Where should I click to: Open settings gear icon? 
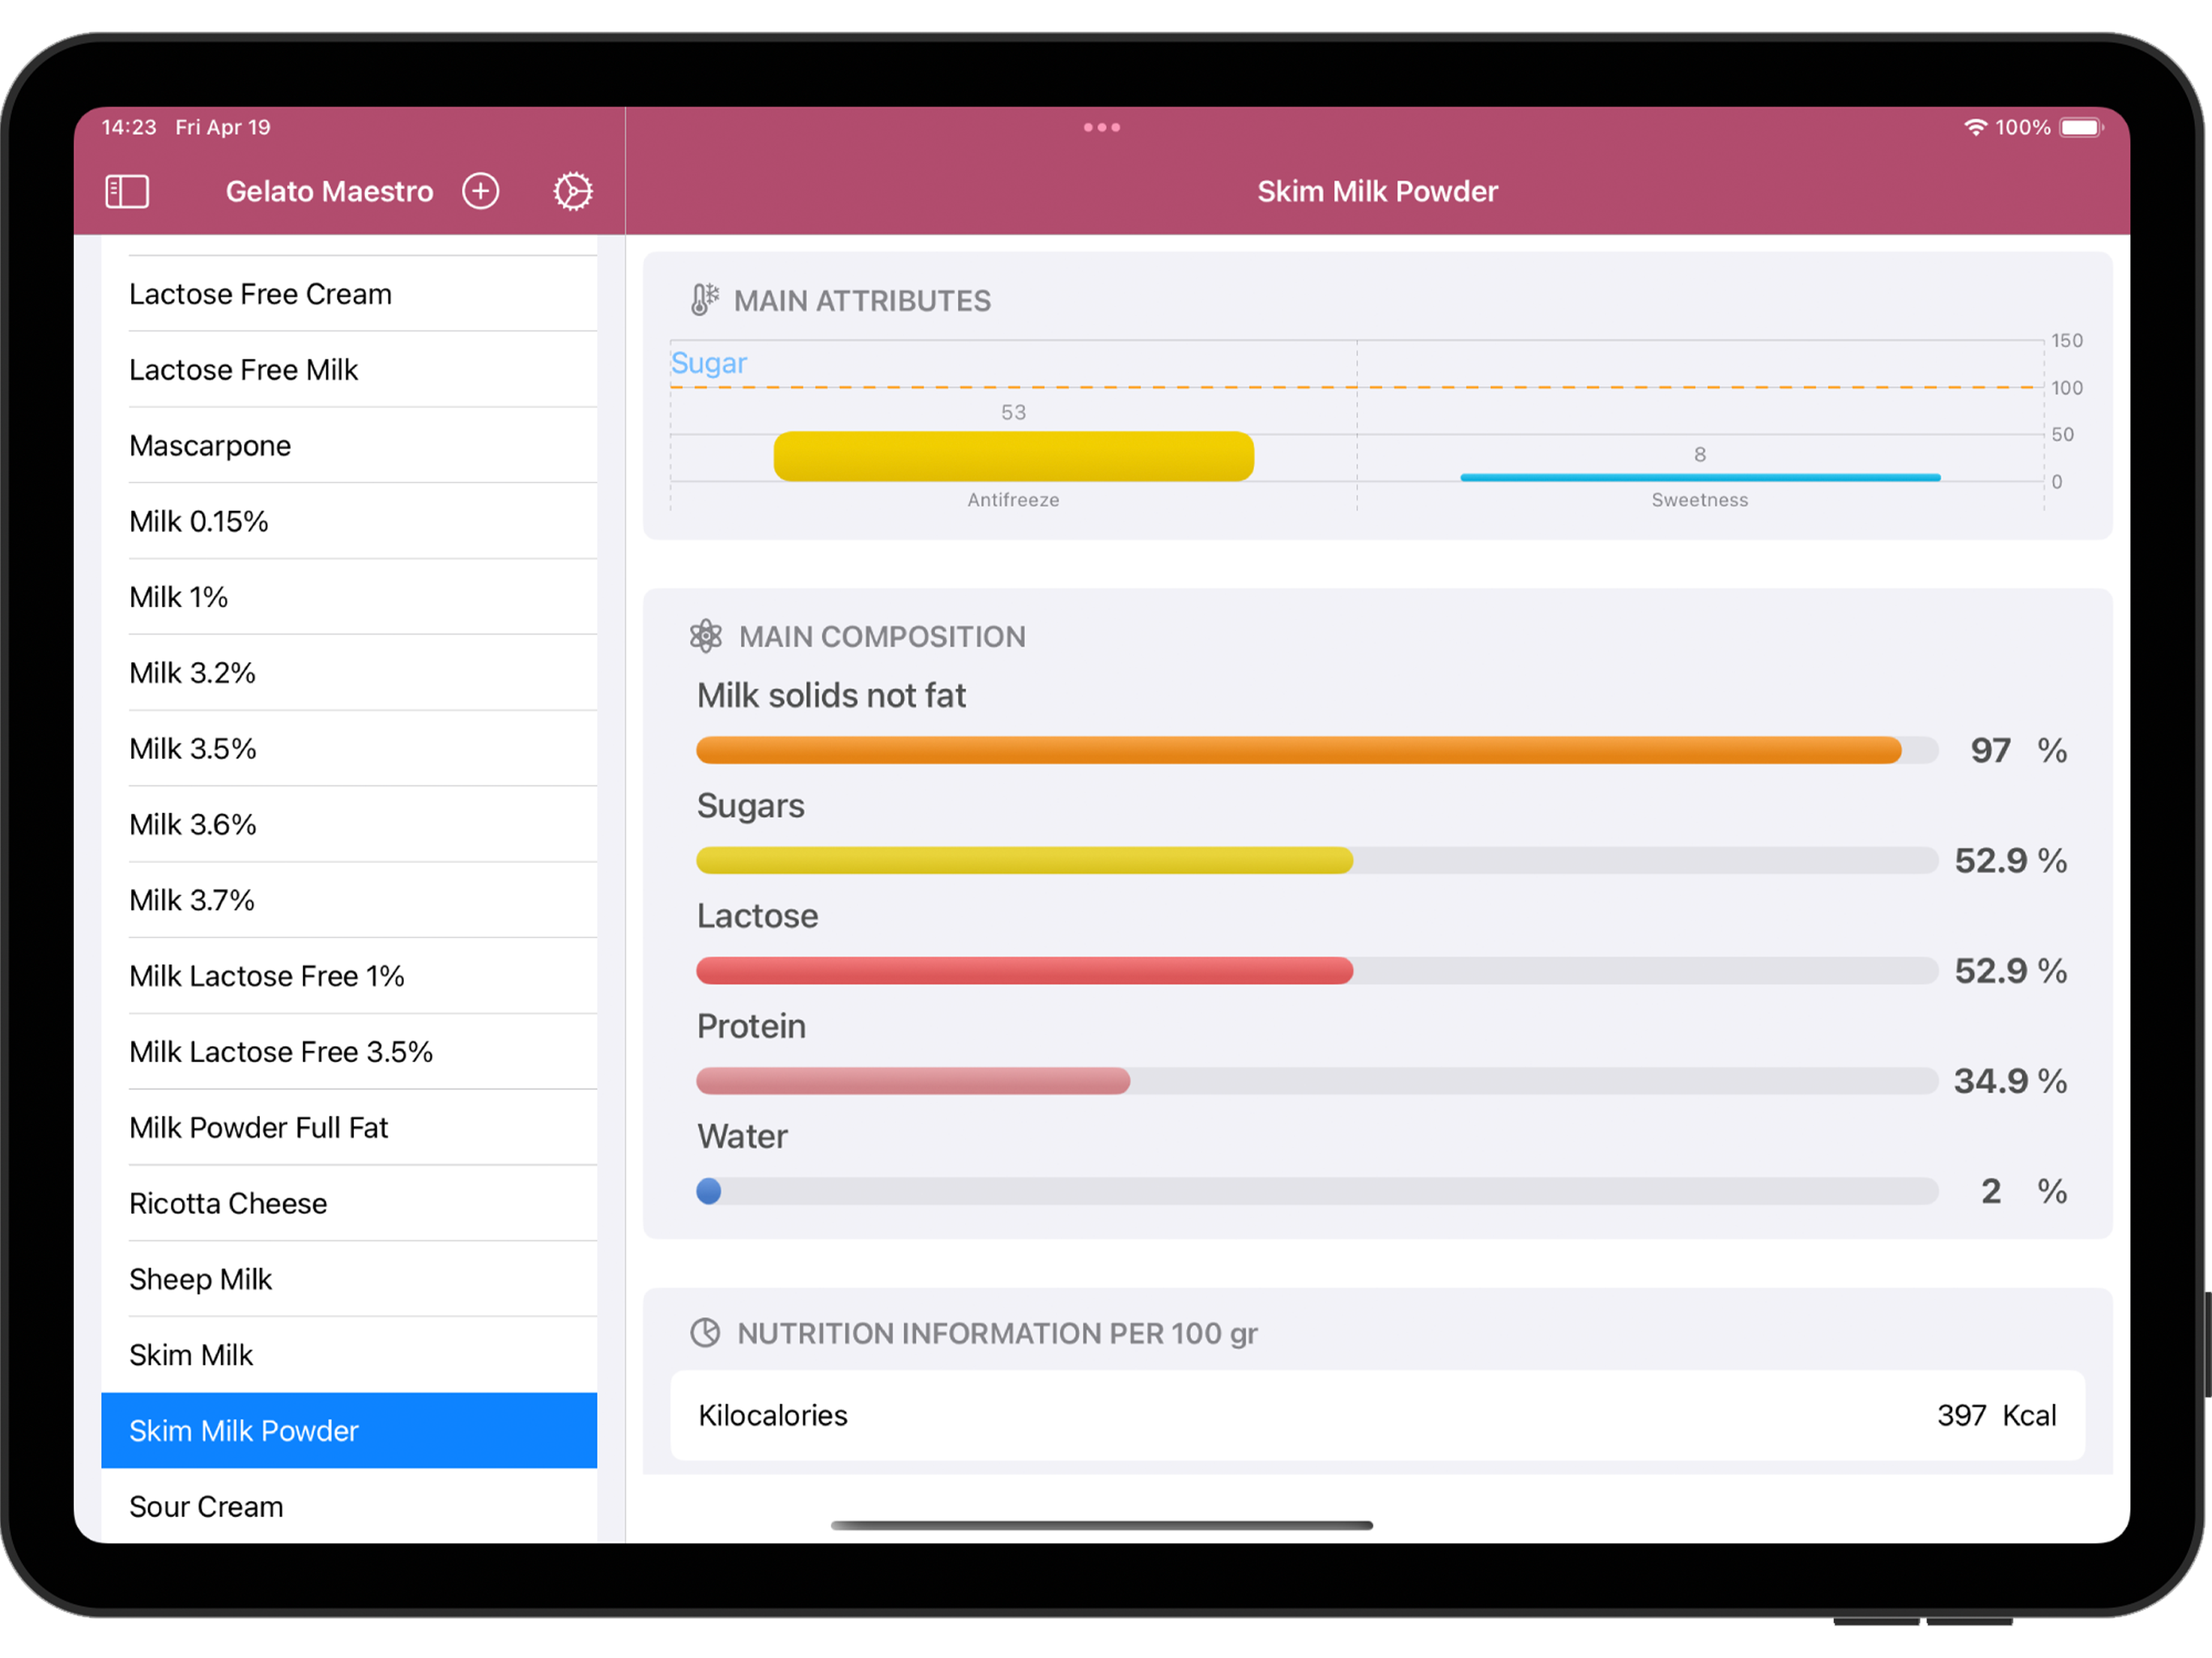573,191
